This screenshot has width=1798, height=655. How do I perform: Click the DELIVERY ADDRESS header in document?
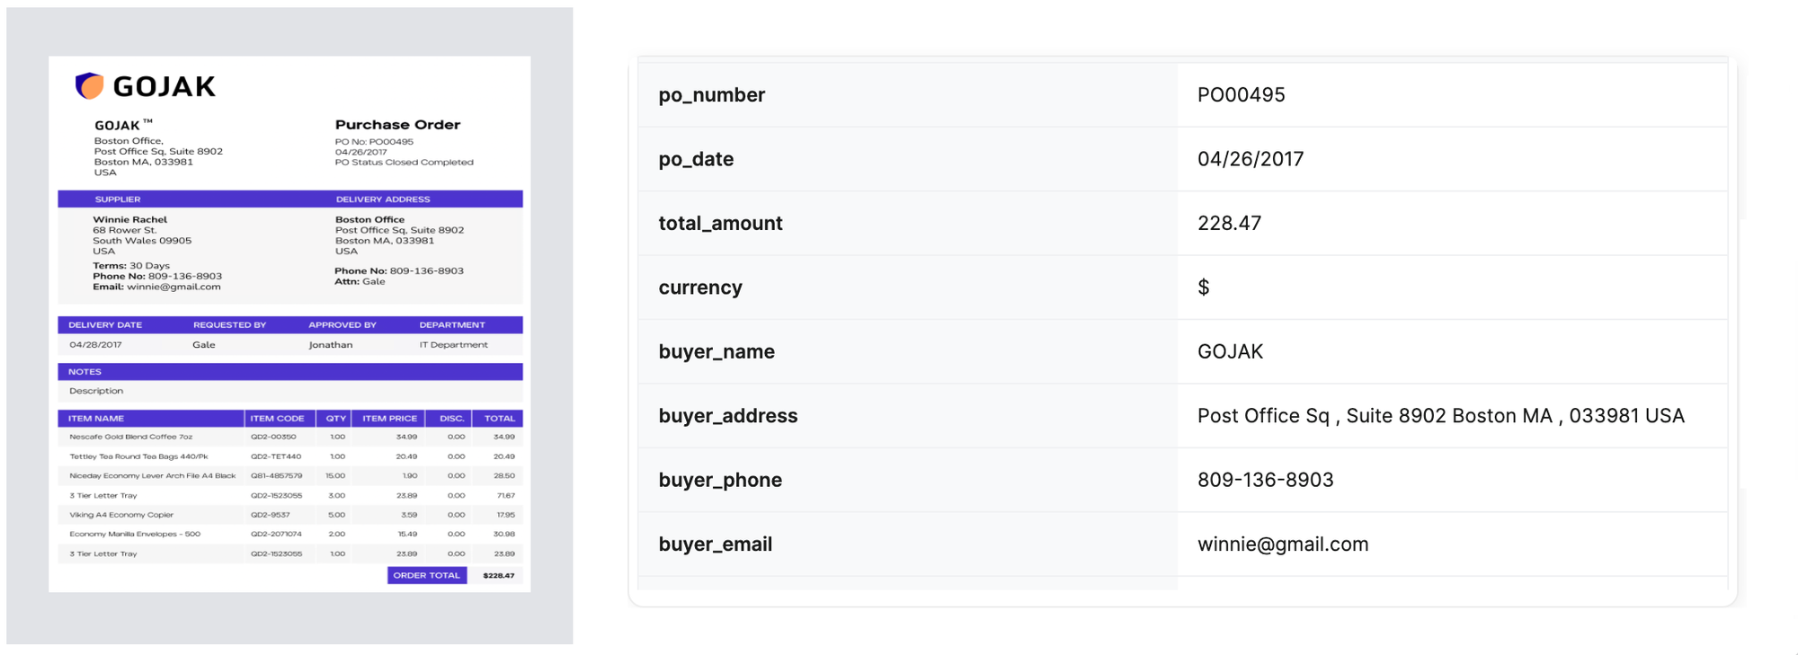(383, 199)
